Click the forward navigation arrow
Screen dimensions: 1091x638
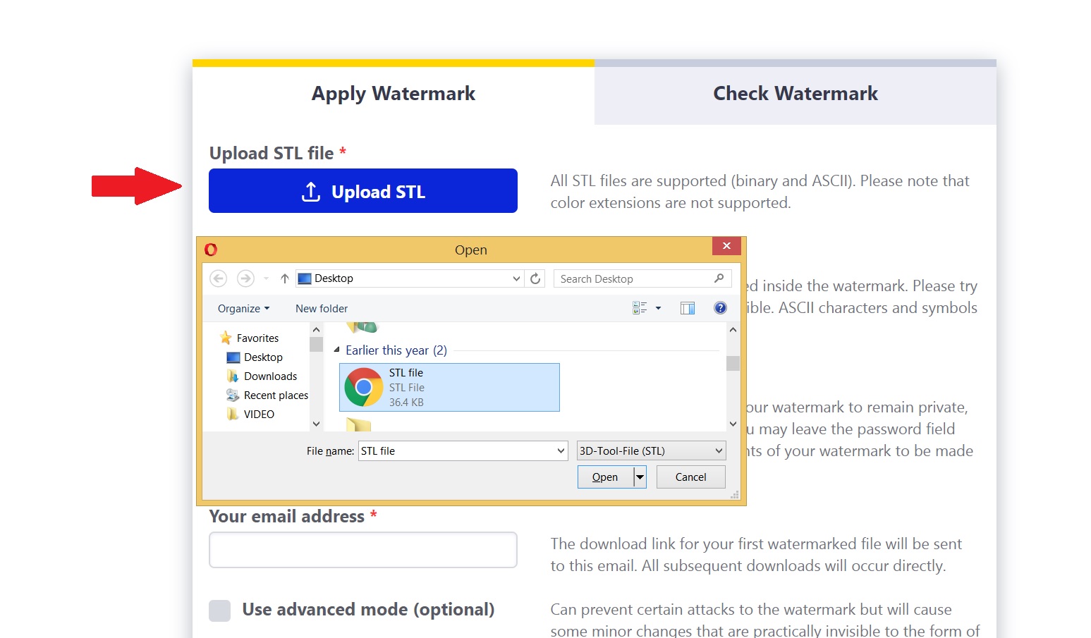tap(245, 278)
